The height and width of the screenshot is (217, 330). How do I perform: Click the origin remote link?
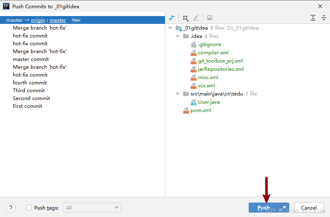(38, 20)
